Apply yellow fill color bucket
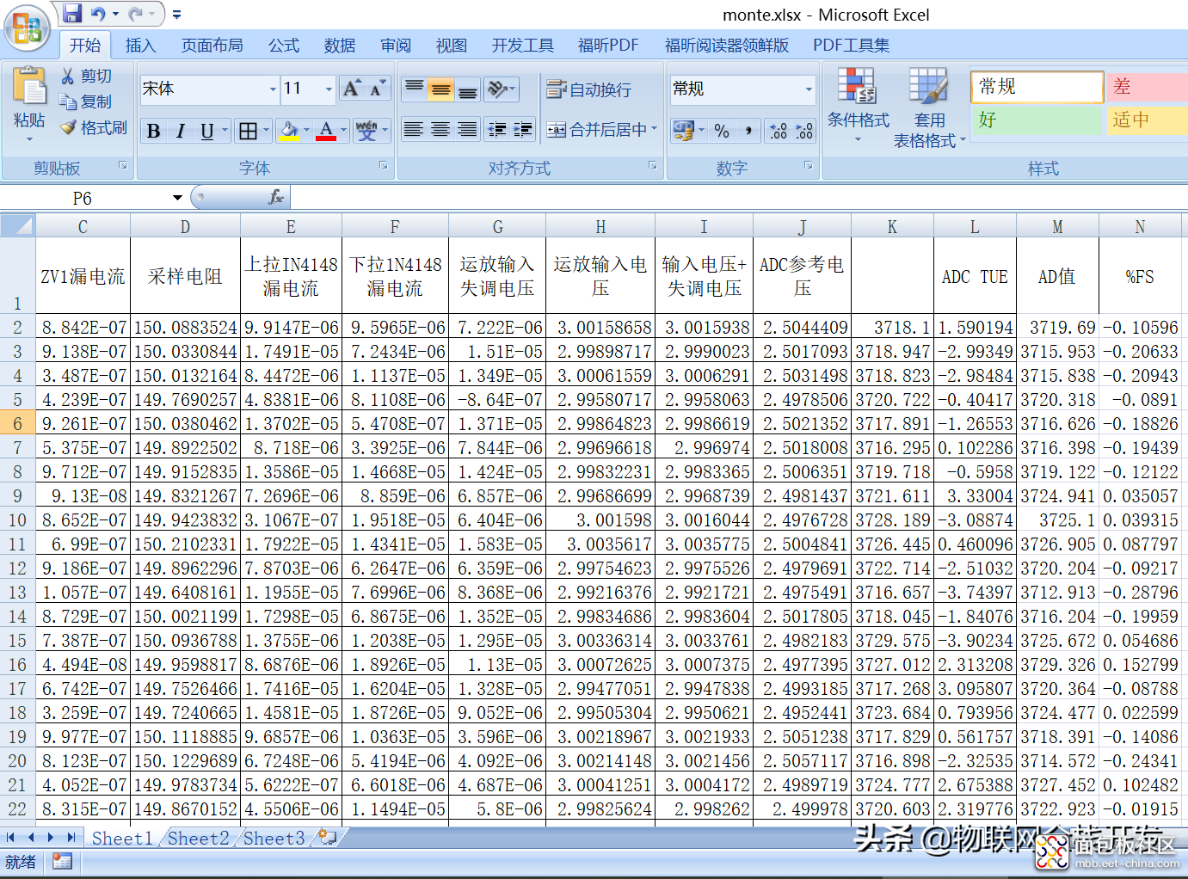This screenshot has width=1188, height=879. (x=288, y=131)
